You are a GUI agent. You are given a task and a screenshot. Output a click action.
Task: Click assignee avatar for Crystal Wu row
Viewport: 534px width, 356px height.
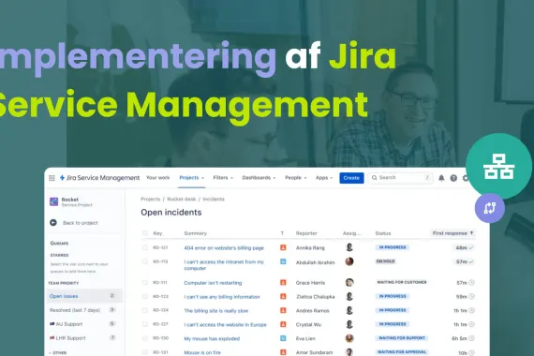[x=349, y=324]
